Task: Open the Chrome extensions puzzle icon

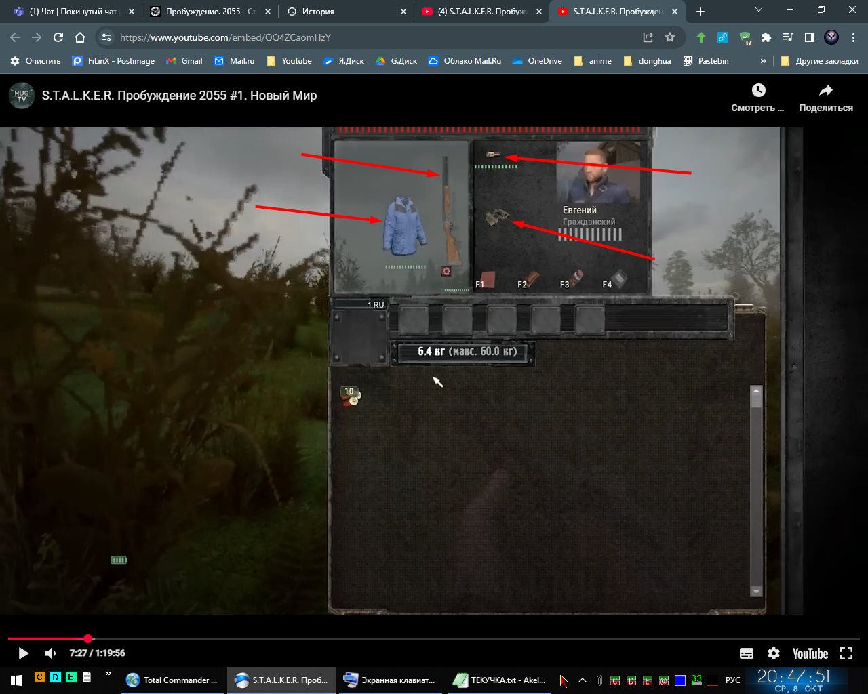Action: point(766,37)
